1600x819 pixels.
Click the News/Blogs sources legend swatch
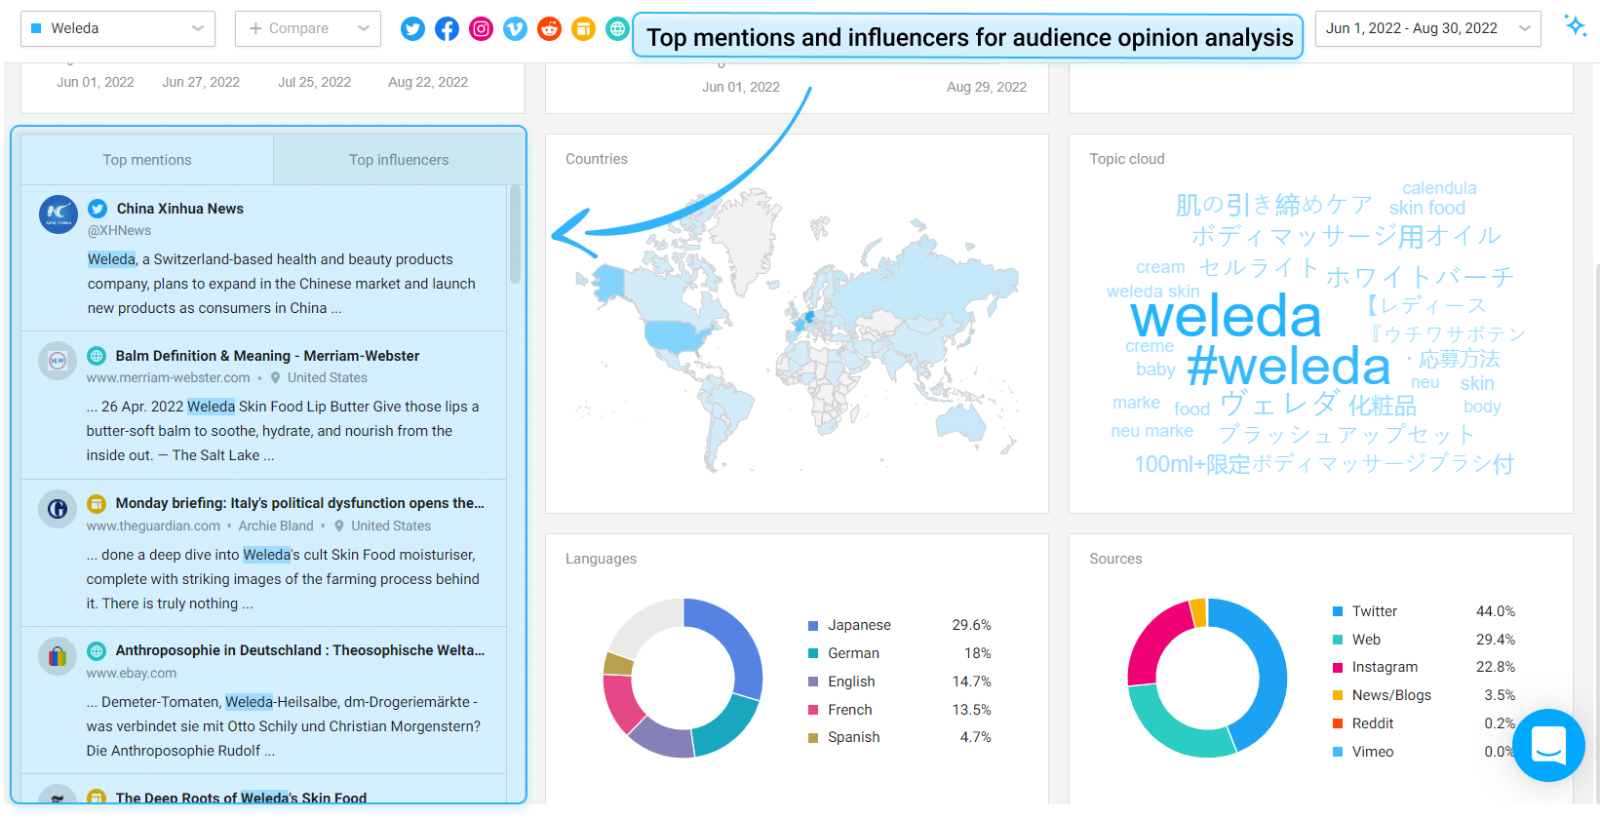[x=1338, y=696]
